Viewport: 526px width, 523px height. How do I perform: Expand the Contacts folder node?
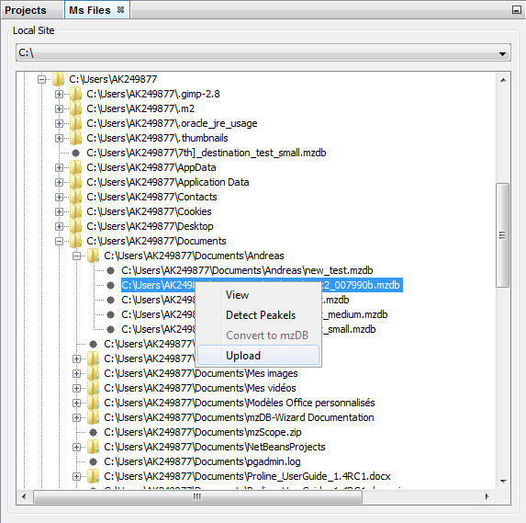tap(59, 198)
